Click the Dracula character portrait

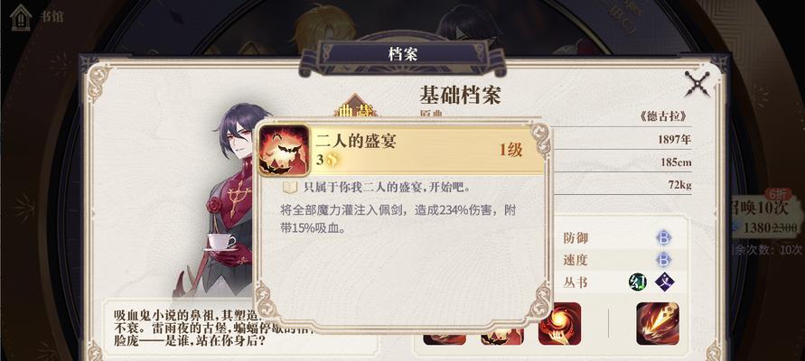pos(226,200)
